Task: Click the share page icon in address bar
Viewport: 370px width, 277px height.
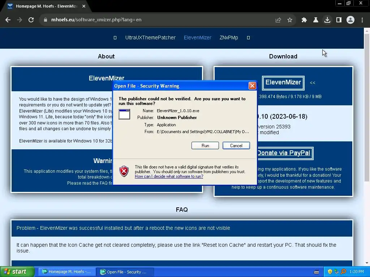Action: (x=278, y=20)
